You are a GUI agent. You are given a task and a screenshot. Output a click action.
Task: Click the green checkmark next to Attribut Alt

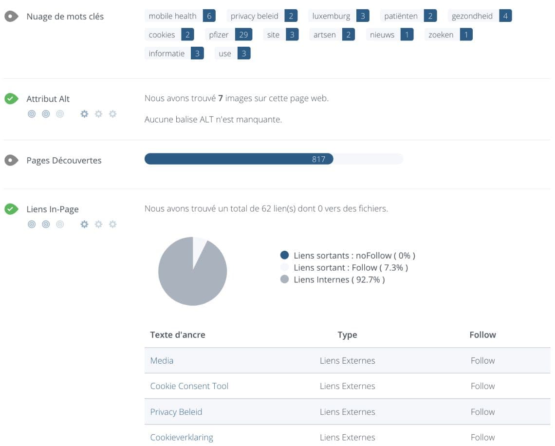11,99
